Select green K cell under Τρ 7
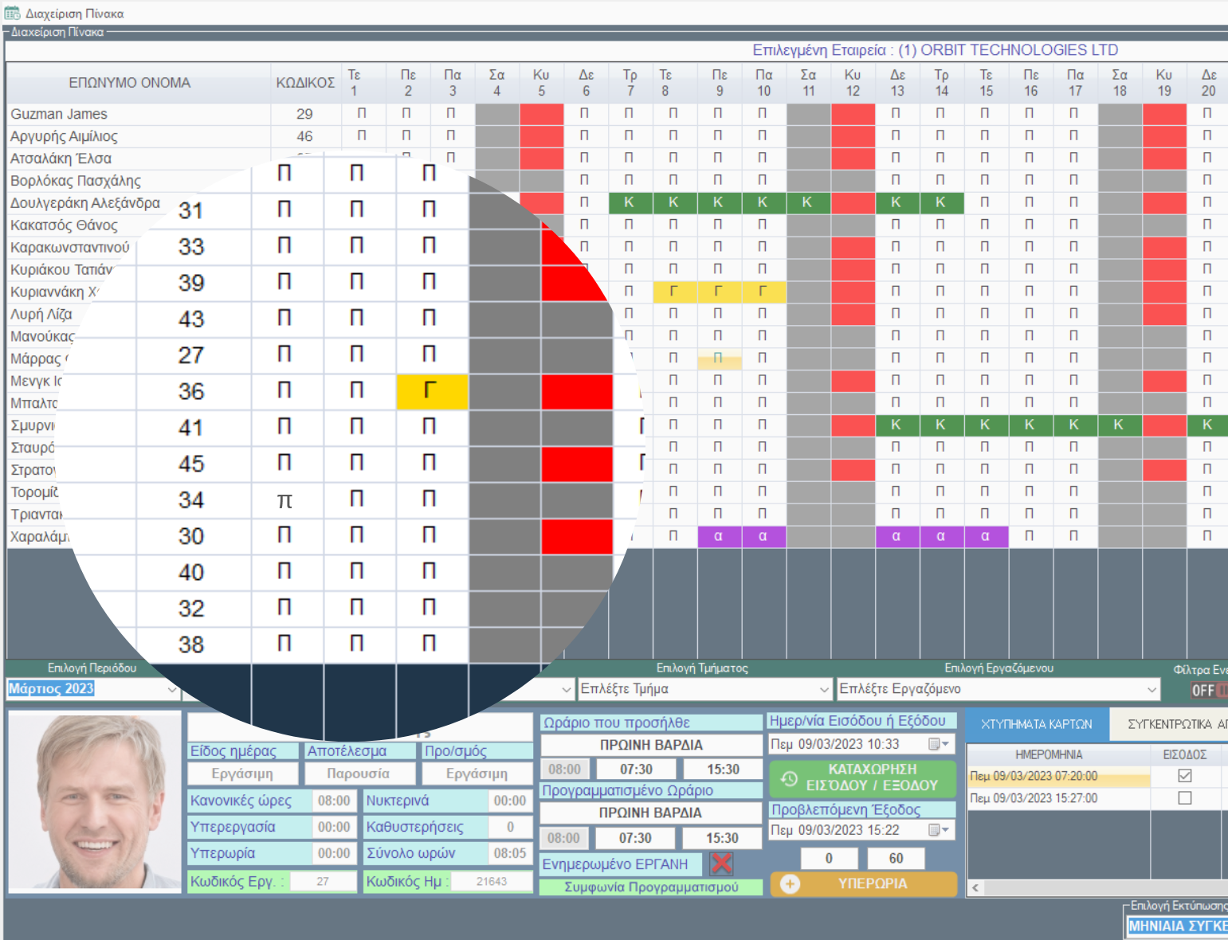This screenshot has width=1228, height=940. click(630, 202)
